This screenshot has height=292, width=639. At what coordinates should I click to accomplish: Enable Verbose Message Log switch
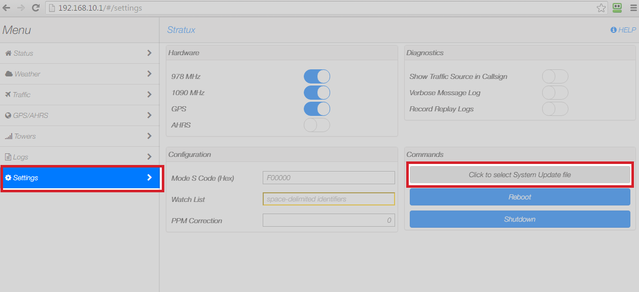coord(555,93)
